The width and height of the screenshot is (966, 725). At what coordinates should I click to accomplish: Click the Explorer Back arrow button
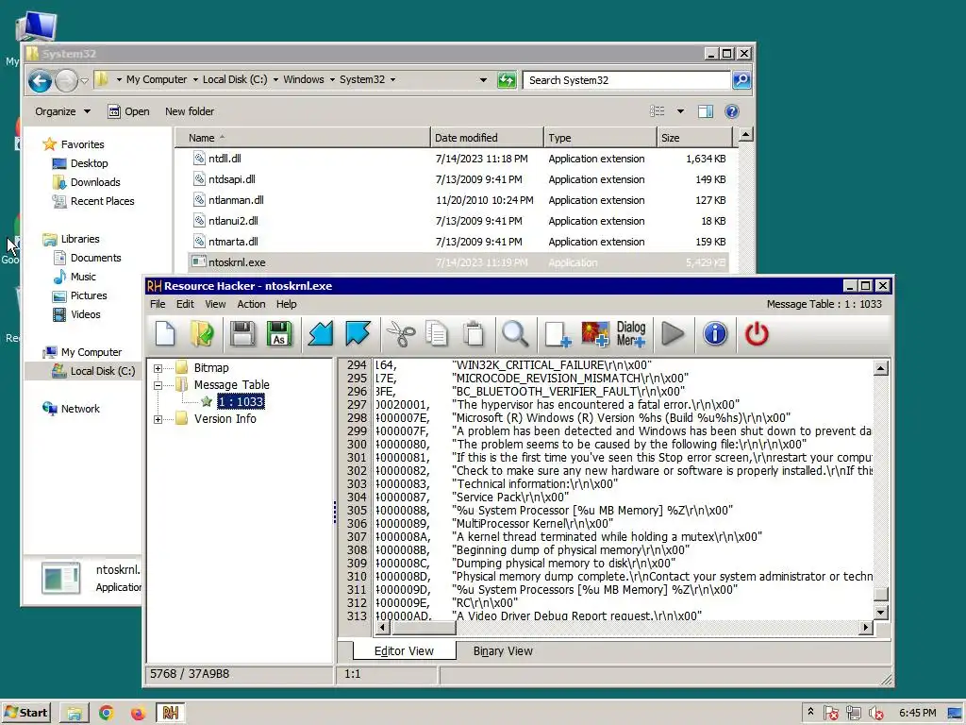point(40,81)
